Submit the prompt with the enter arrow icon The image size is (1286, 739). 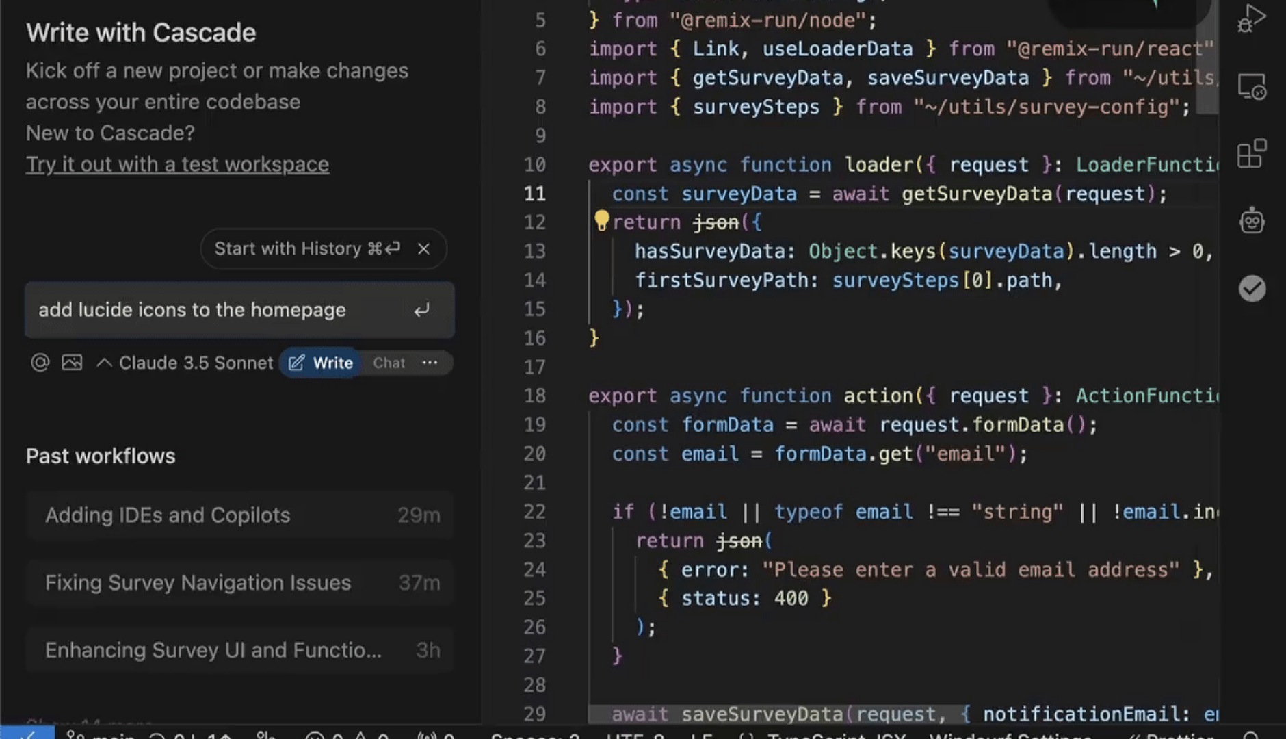click(x=422, y=310)
